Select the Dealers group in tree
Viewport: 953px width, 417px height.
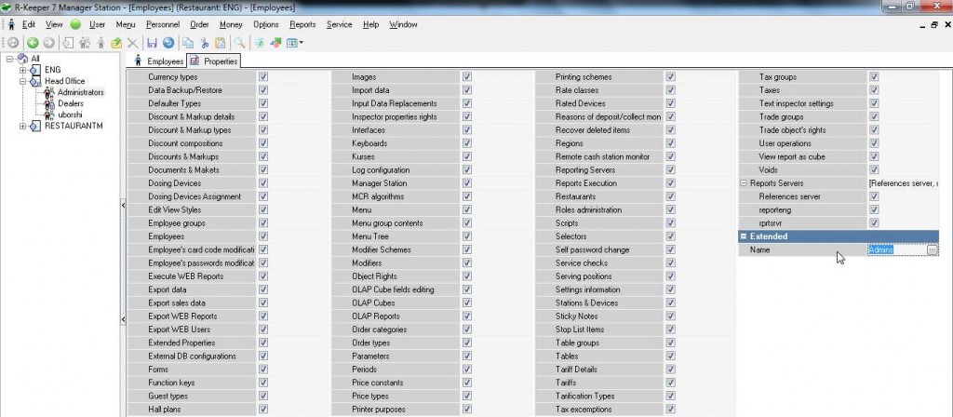point(71,104)
